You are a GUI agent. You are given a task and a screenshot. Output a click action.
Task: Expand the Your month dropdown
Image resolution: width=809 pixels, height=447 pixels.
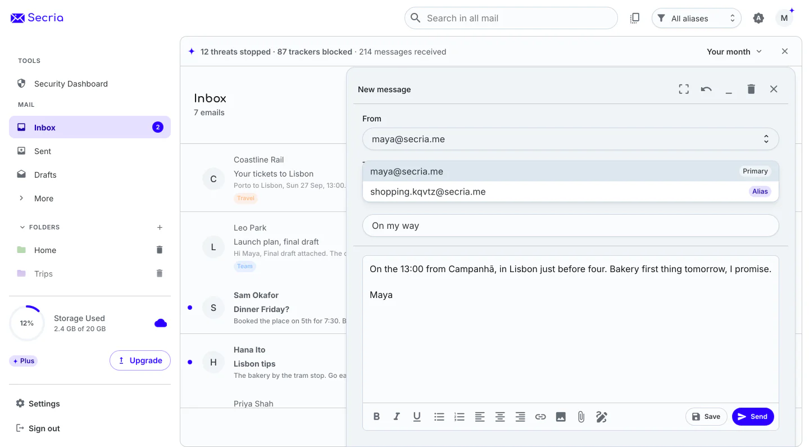click(x=734, y=52)
